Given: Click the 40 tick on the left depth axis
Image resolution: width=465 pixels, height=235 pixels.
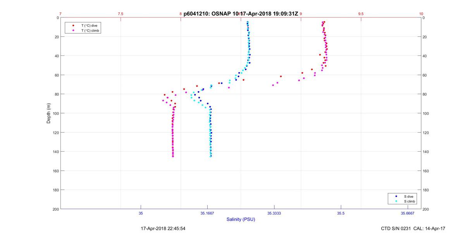Looking at the screenshot, I should (56, 56).
